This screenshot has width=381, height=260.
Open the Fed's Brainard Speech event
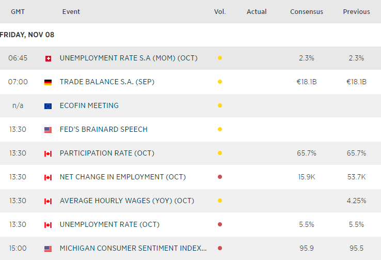[x=103, y=129]
